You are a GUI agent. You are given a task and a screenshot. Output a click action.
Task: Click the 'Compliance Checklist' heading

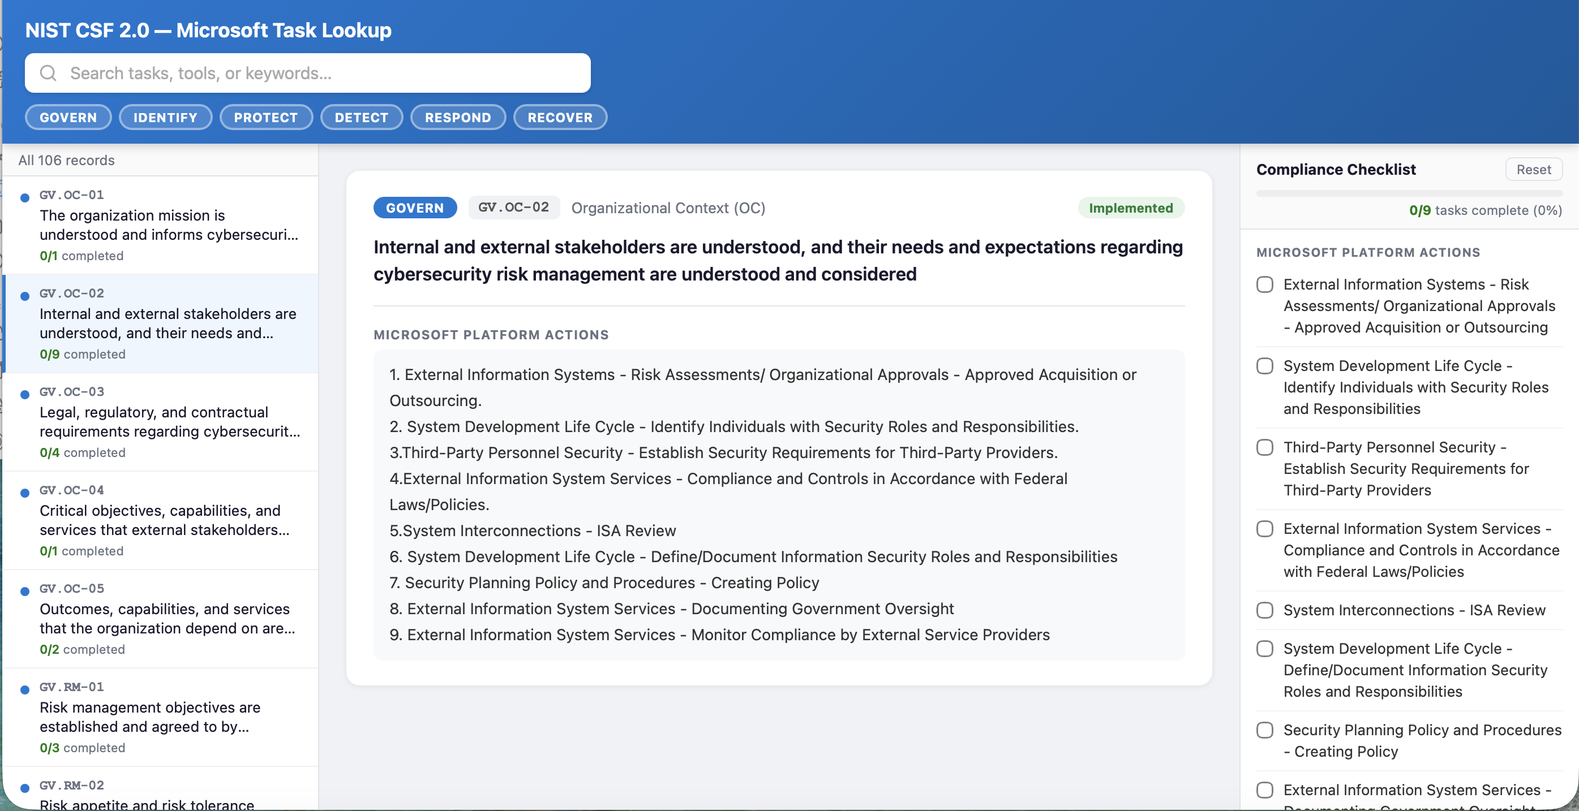[x=1336, y=169]
